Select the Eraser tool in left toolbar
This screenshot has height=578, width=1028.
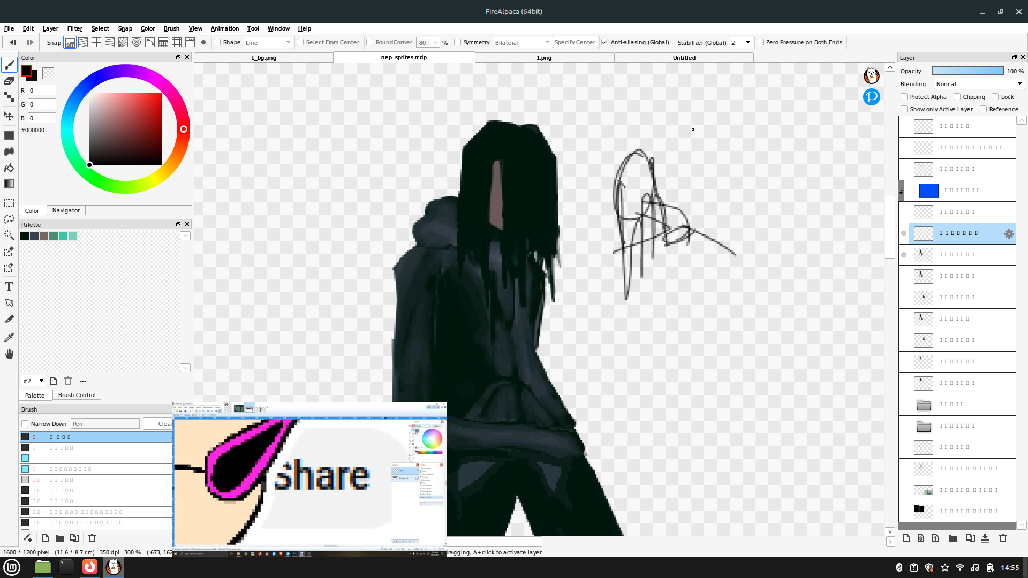[9, 81]
